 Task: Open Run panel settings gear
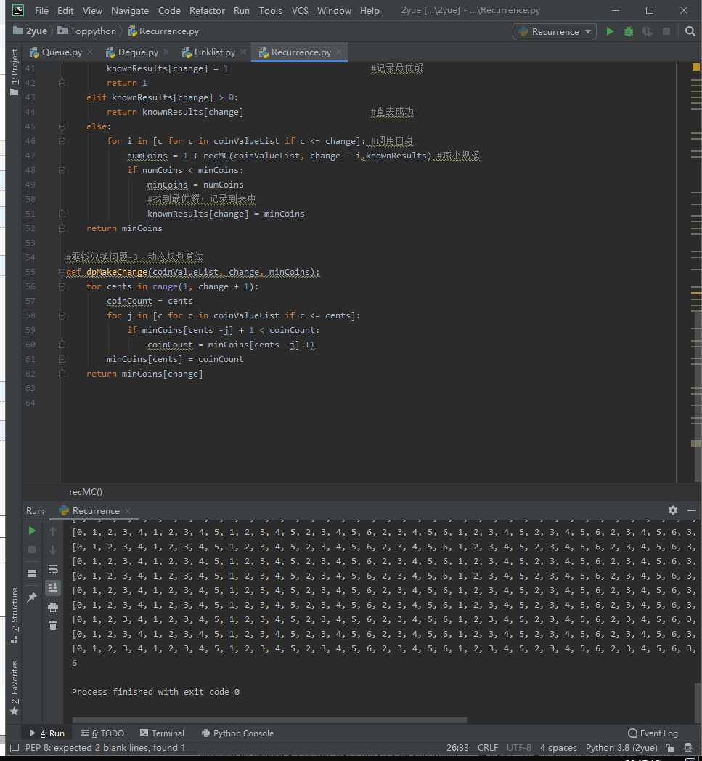(673, 510)
